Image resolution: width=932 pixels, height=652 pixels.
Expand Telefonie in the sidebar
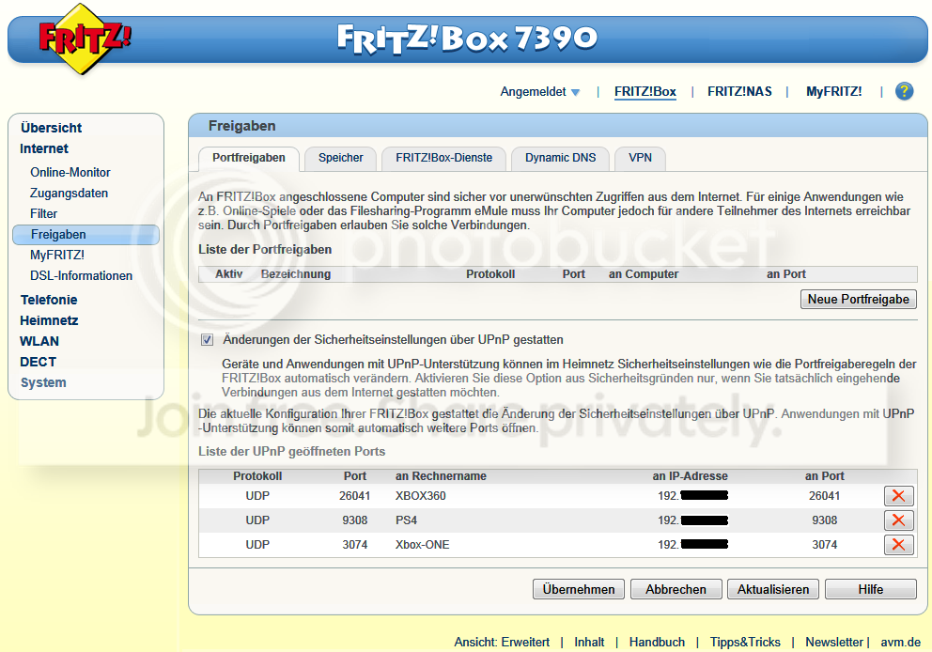(49, 300)
